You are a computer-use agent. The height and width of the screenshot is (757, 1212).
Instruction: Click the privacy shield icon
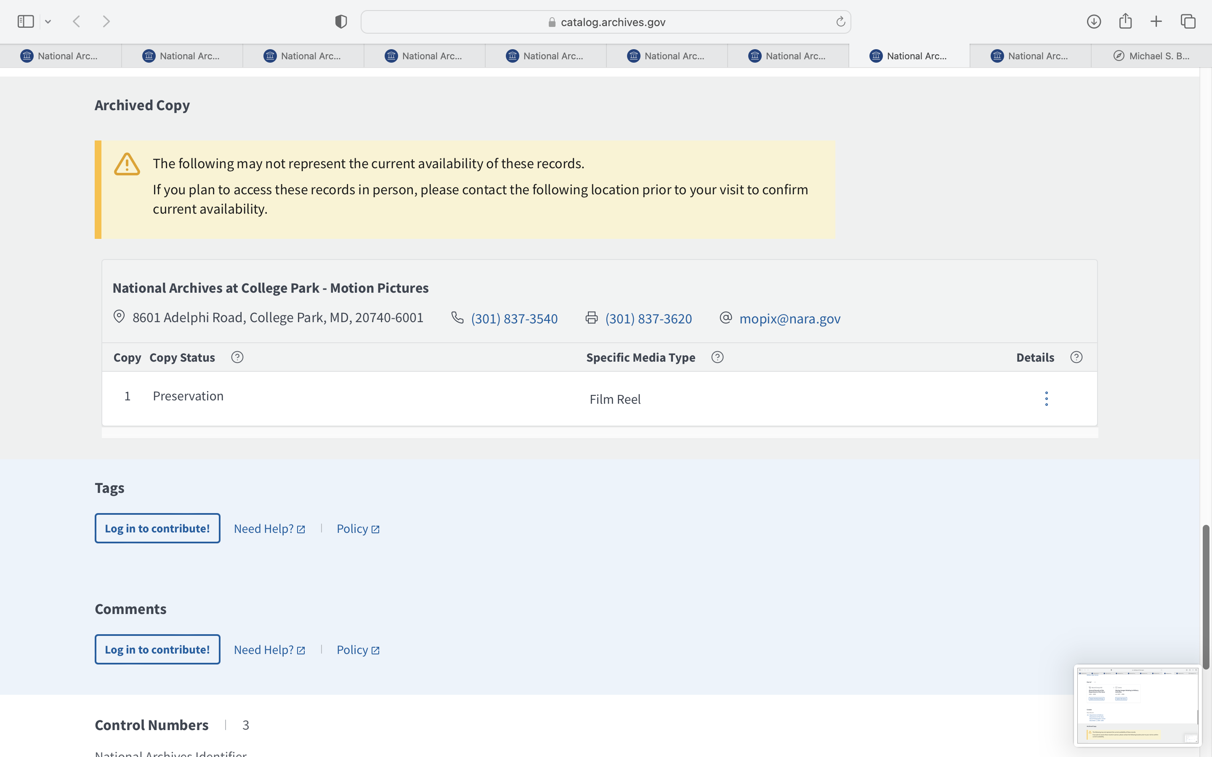tap(340, 21)
